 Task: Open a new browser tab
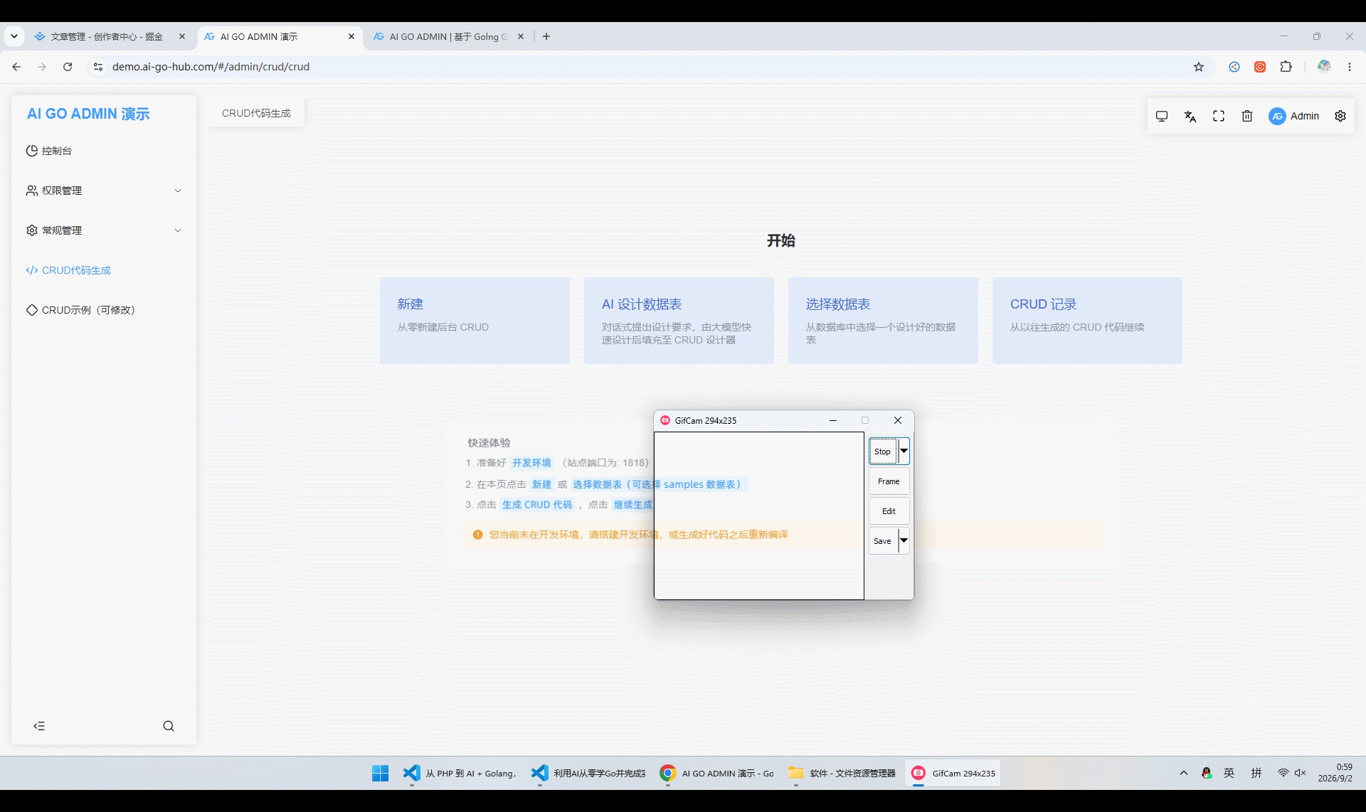[x=546, y=36]
